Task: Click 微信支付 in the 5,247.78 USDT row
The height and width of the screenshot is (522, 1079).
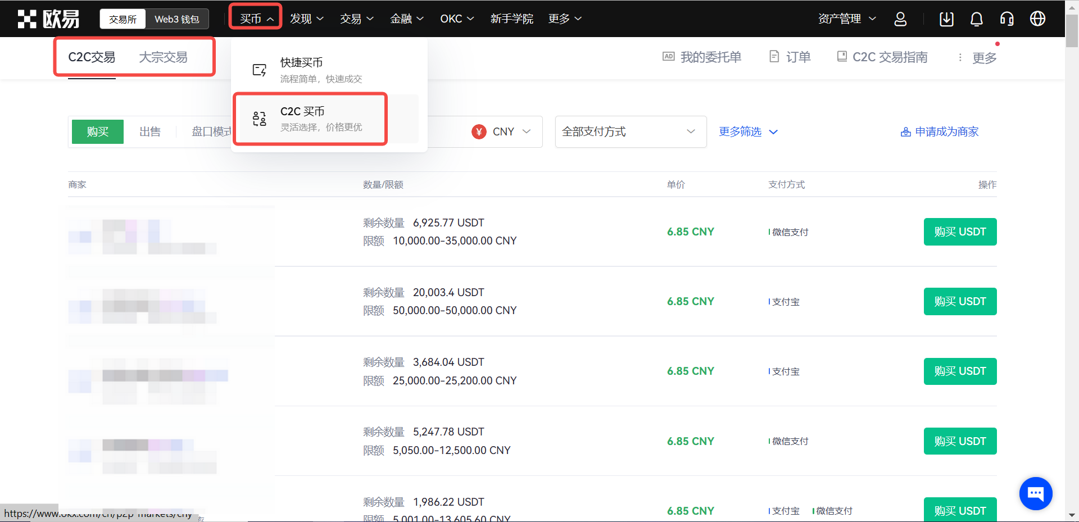Action: point(790,442)
